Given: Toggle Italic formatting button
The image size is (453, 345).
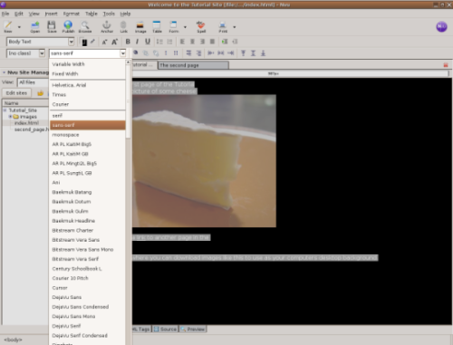Looking at the screenshot, I should click(137, 42).
